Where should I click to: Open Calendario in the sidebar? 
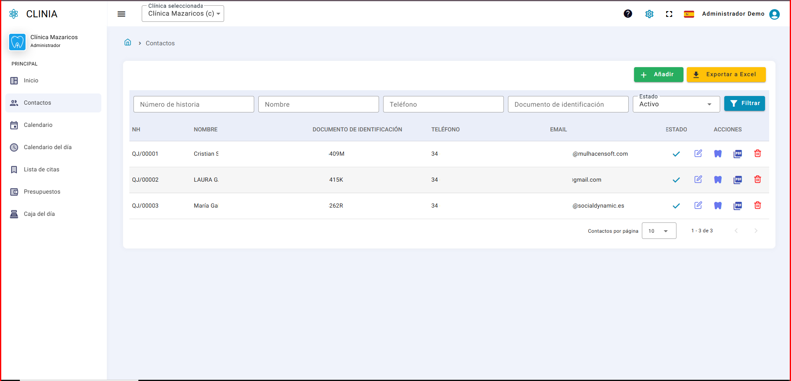tap(53, 125)
